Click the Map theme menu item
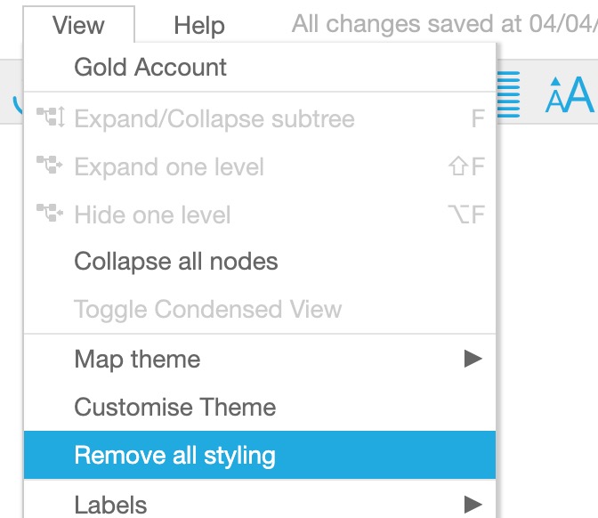Screen dimensions: 598x518 [260, 359]
